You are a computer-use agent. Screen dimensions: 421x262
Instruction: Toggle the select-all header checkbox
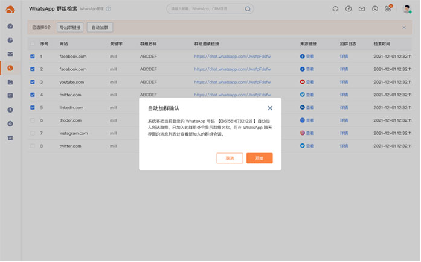pyautogui.click(x=32, y=43)
